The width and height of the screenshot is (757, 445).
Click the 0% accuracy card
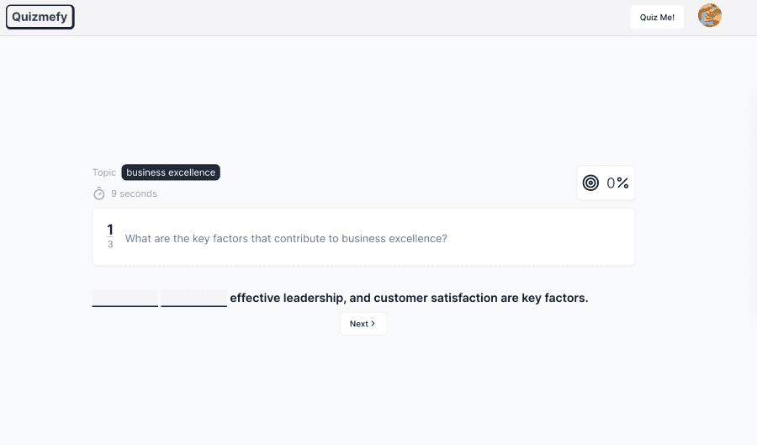click(606, 183)
